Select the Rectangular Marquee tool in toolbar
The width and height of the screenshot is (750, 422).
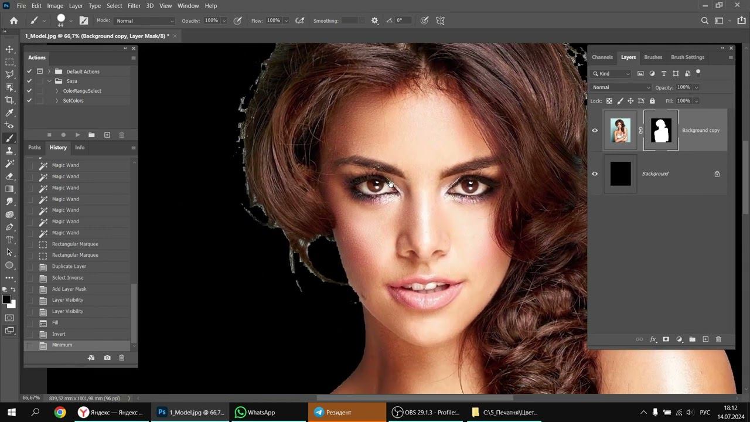pos(9,62)
